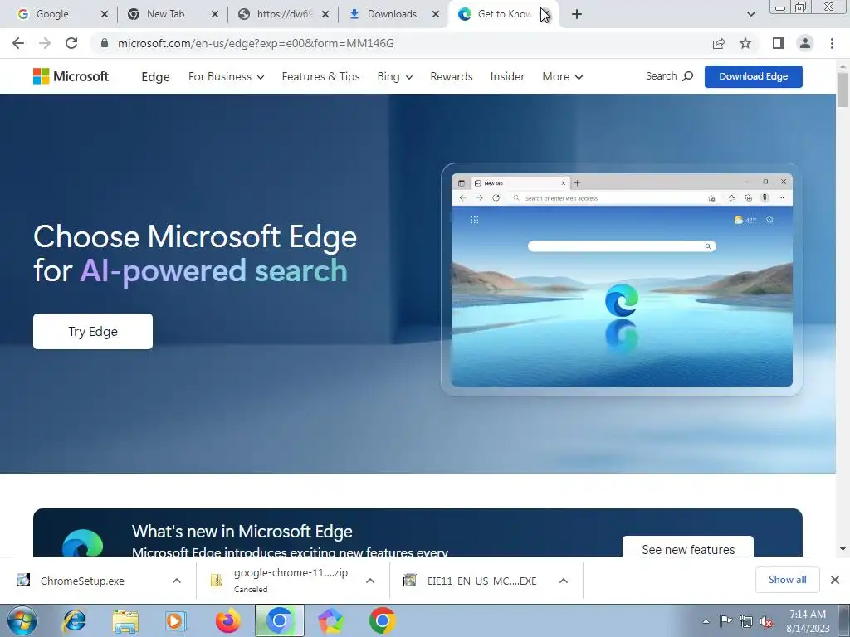This screenshot has width=850, height=637.
Task: Show hidden tray icons arrow
Action: click(x=706, y=621)
